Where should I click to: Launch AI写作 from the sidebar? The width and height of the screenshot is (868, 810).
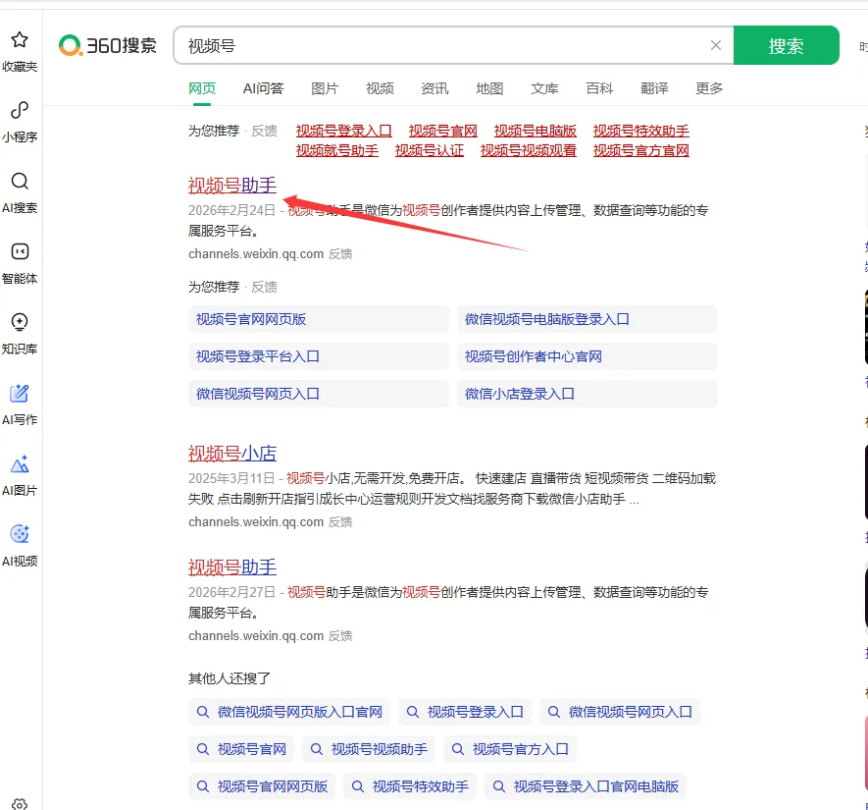pos(20,394)
